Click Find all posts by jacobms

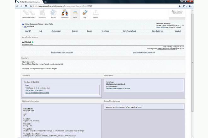34,90
